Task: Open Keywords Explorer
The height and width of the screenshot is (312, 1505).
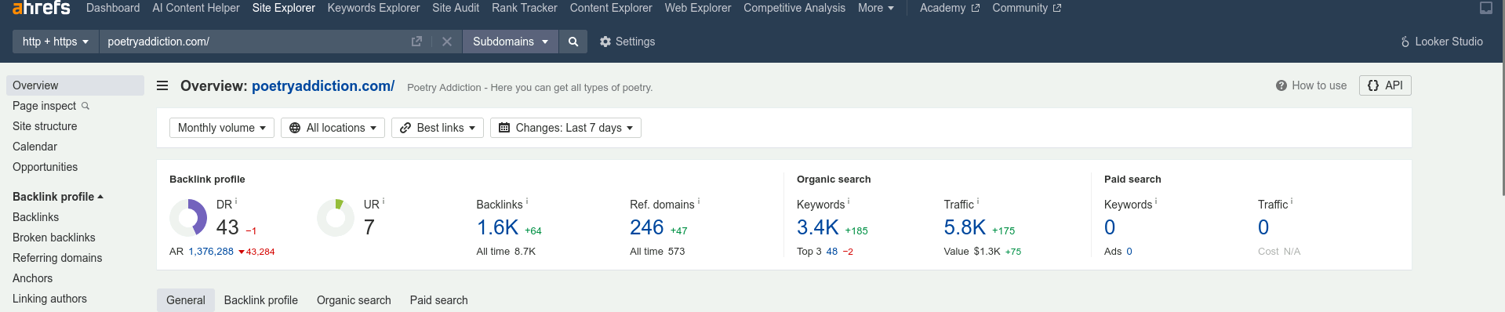Action: tap(373, 8)
